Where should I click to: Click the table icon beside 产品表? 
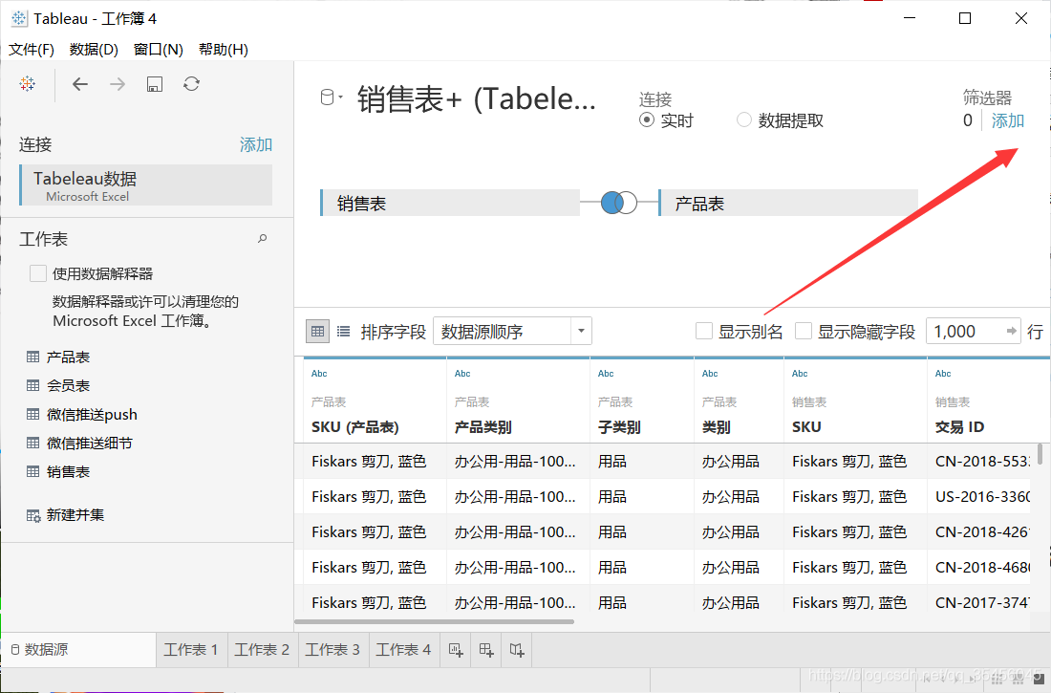tap(32, 357)
